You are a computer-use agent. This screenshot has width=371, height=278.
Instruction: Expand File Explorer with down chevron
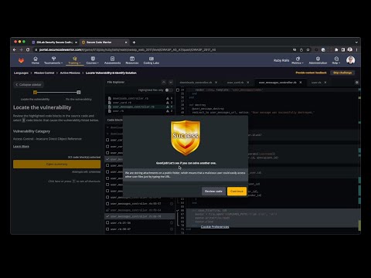pyautogui.click(x=171, y=82)
